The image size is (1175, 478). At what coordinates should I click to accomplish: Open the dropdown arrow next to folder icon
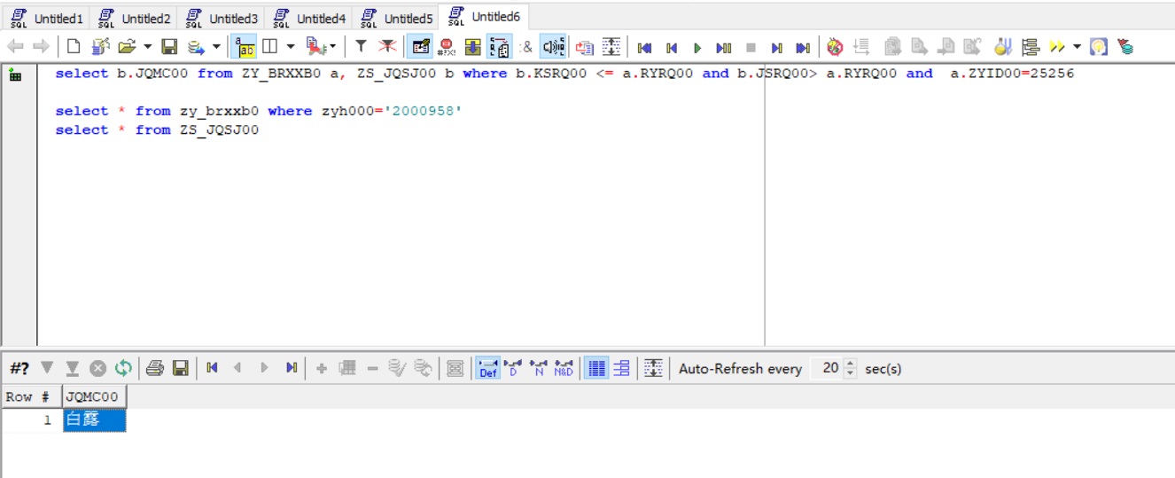[147, 47]
